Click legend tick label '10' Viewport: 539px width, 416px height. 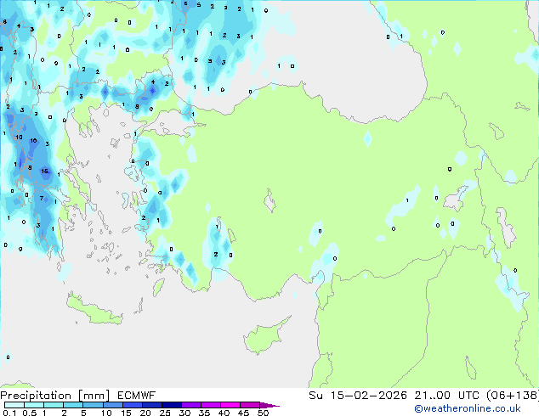pos(106,413)
